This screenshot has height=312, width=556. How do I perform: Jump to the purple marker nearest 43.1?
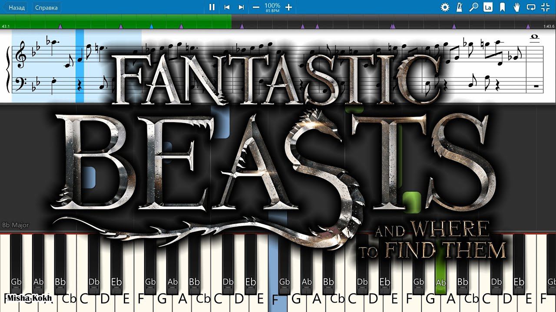pyautogui.click(x=60, y=26)
